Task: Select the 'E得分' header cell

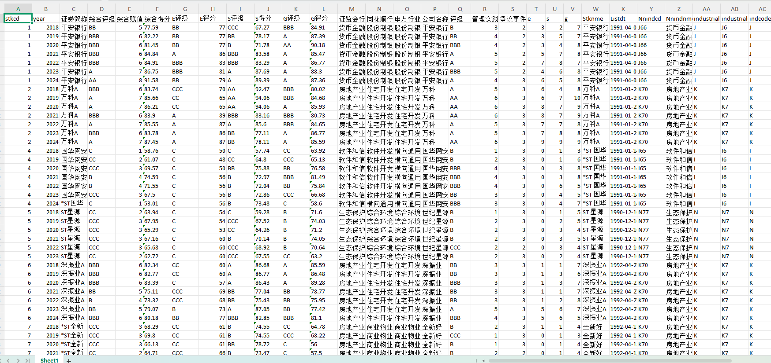Action: pyautogui.click(x=213, y=18)
